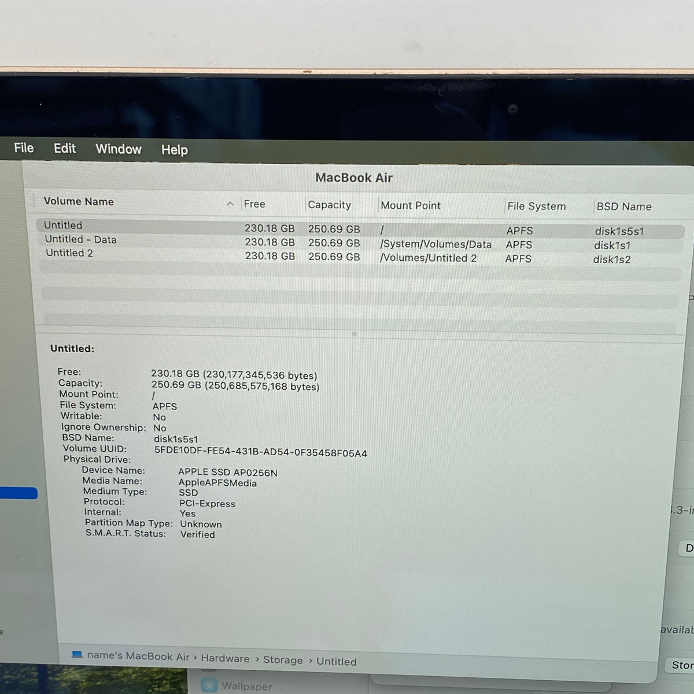This screenshot has width=694, height=694.
Task: Click the Mount Point column header
Action: click(x=411, y=205)
